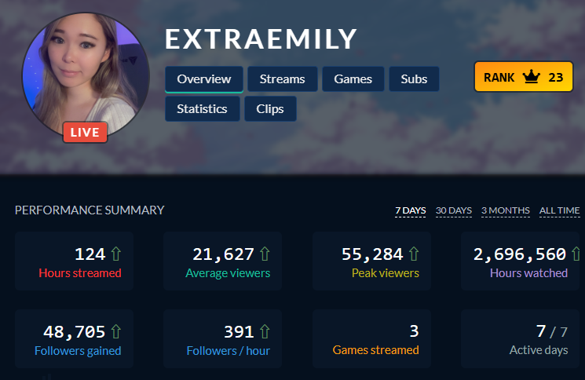The image size is (585, 380).
Task: Click the Hours watched up arrow
Action: [576, 254]
